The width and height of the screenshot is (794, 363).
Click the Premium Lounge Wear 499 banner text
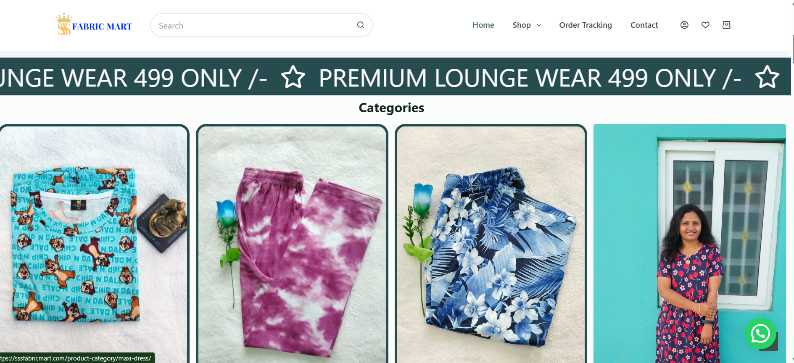pyautogui.click(x=530, y=78)
